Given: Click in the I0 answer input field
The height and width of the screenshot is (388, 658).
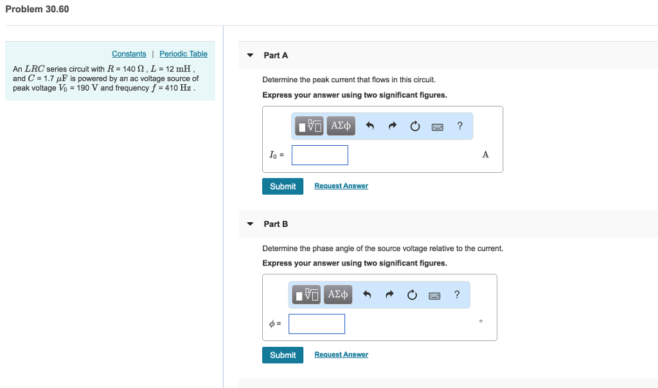Looking at the screenshot, I should (x=319, y=155).
